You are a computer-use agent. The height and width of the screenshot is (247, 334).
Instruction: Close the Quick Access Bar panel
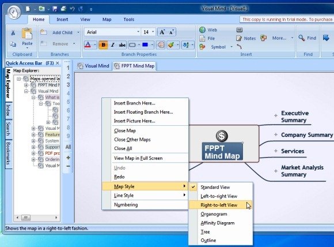[x=58, y=63]
